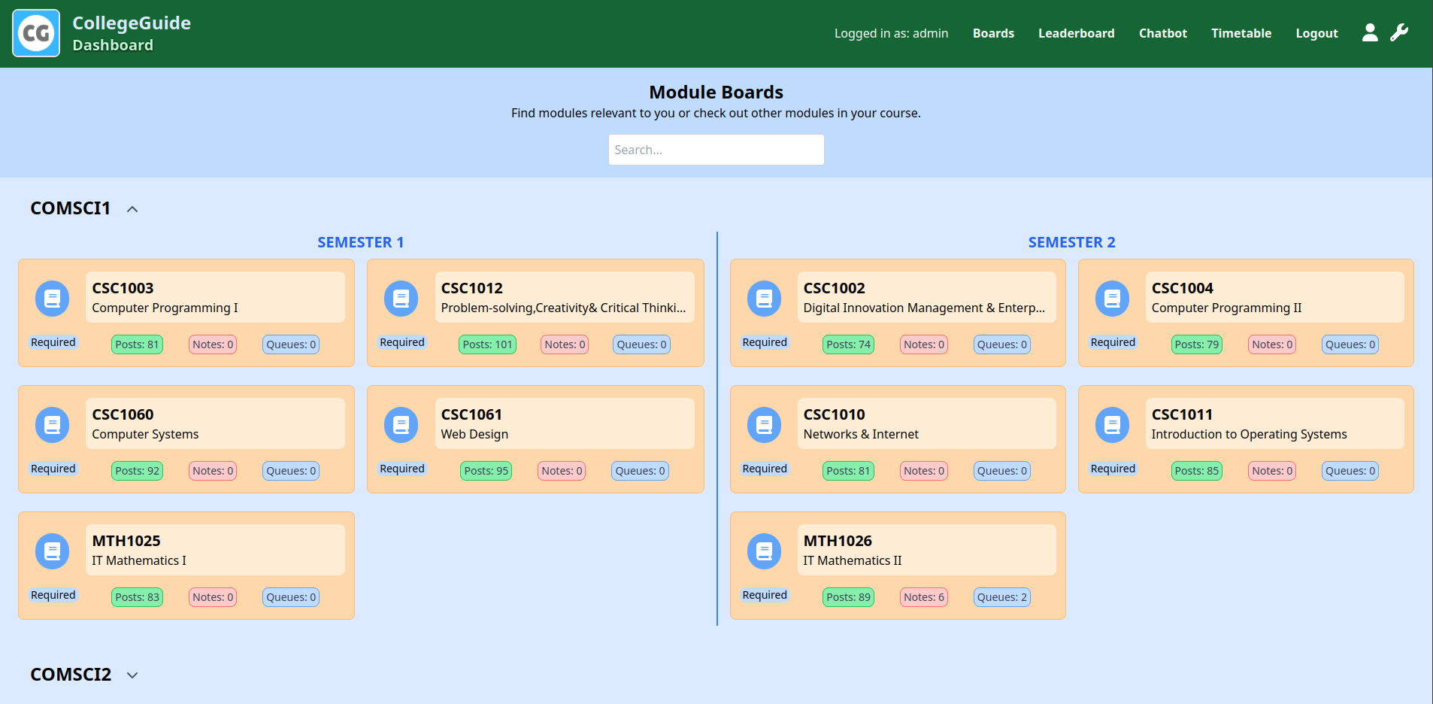Click the CSC1011 module book icon
This screenshot has height=704, width=1433.
[x=1112, y=425]
